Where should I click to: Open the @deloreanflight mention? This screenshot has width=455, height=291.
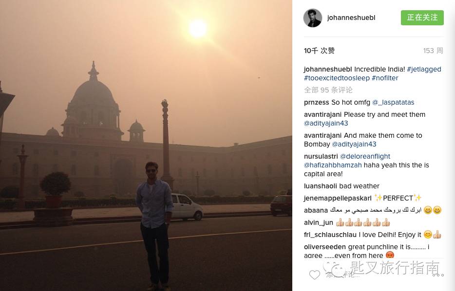tap(365, 156)
